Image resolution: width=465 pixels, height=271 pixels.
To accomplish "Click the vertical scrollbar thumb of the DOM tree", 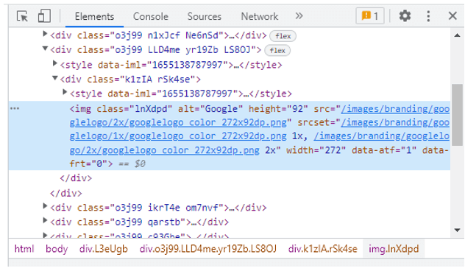I will click(457, 115).
